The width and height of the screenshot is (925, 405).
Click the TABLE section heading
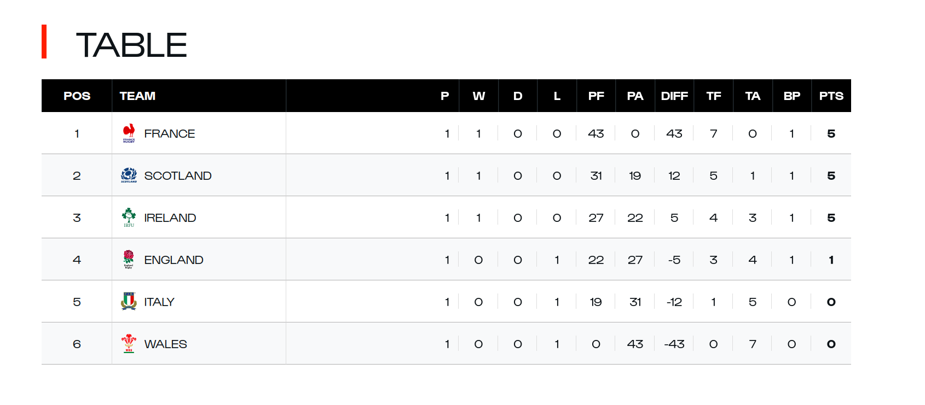(x=131, y=45)
